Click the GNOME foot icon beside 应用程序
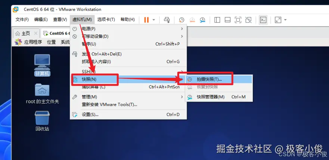Image resolution: width=329 pixels, height=160 pixels. [18, 42]
